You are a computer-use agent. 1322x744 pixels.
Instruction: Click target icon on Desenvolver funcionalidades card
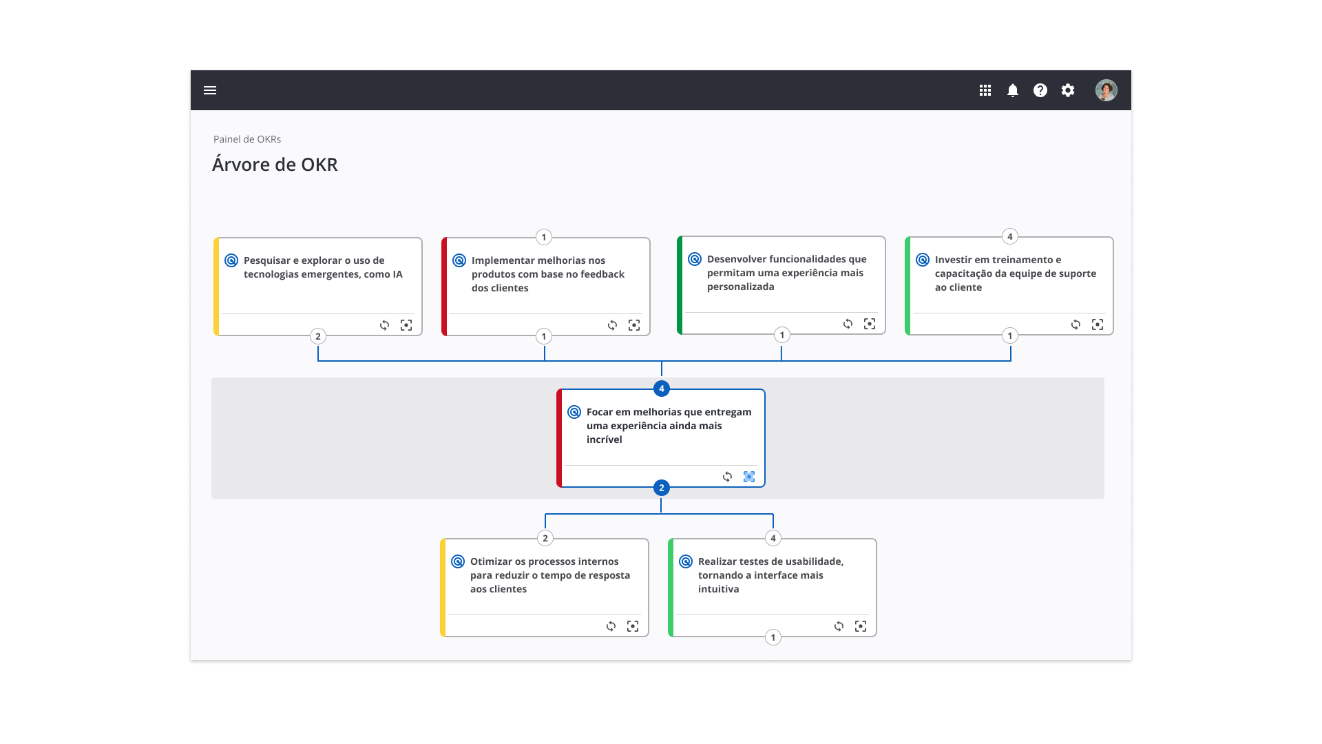pyautogui.click(x=695, y=259)
